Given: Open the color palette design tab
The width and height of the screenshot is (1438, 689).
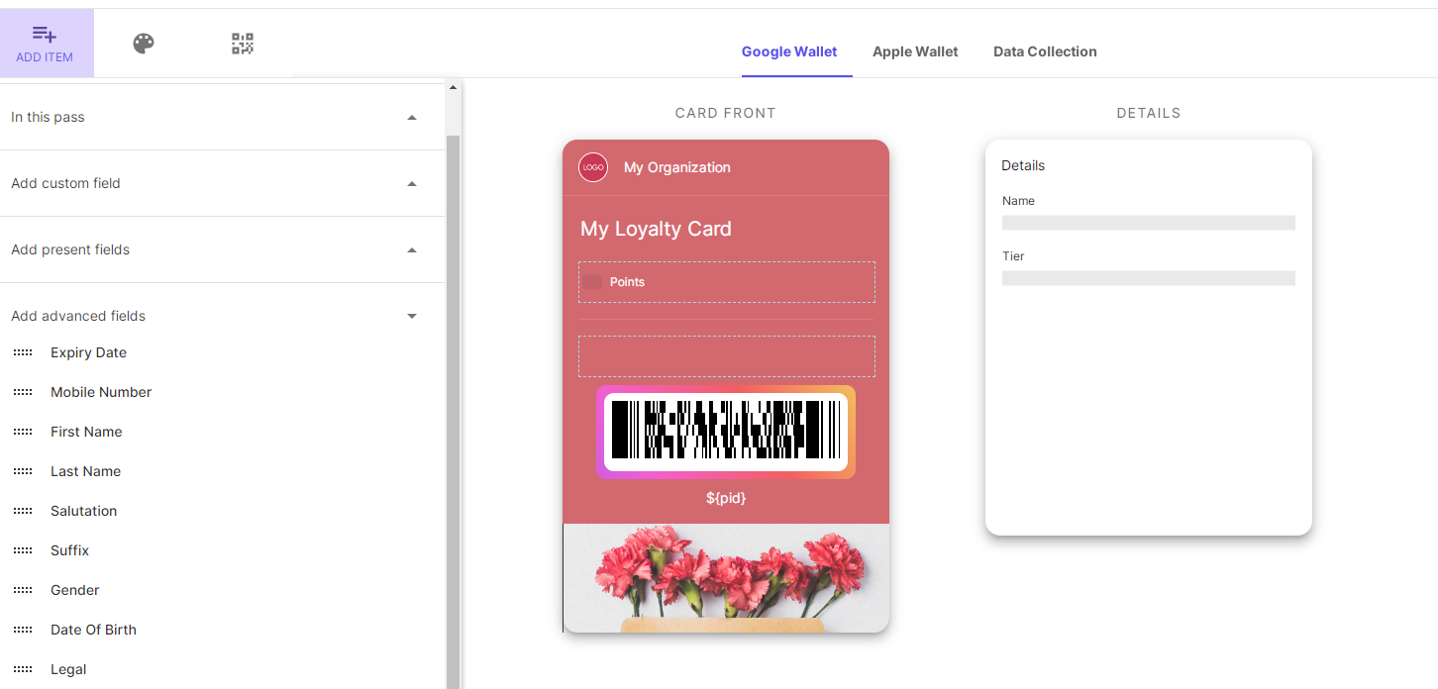Looking at the screenshot, I should coord(144,44).
